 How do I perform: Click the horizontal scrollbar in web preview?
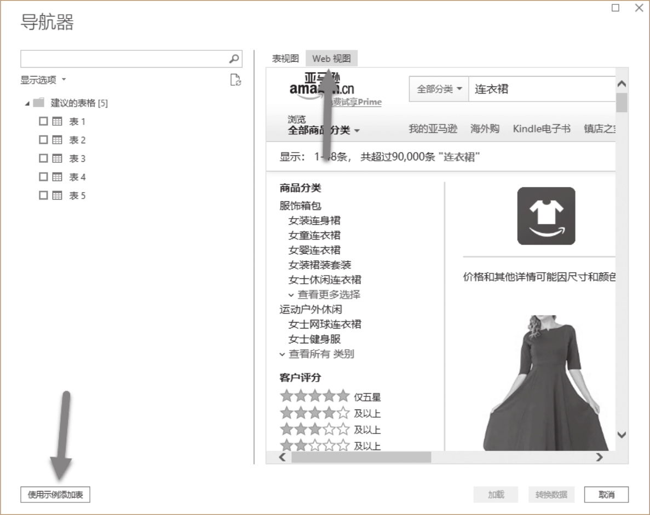tap(361, 457)
